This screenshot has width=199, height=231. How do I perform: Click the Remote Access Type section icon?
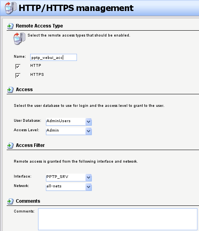[x=11, y=26]
